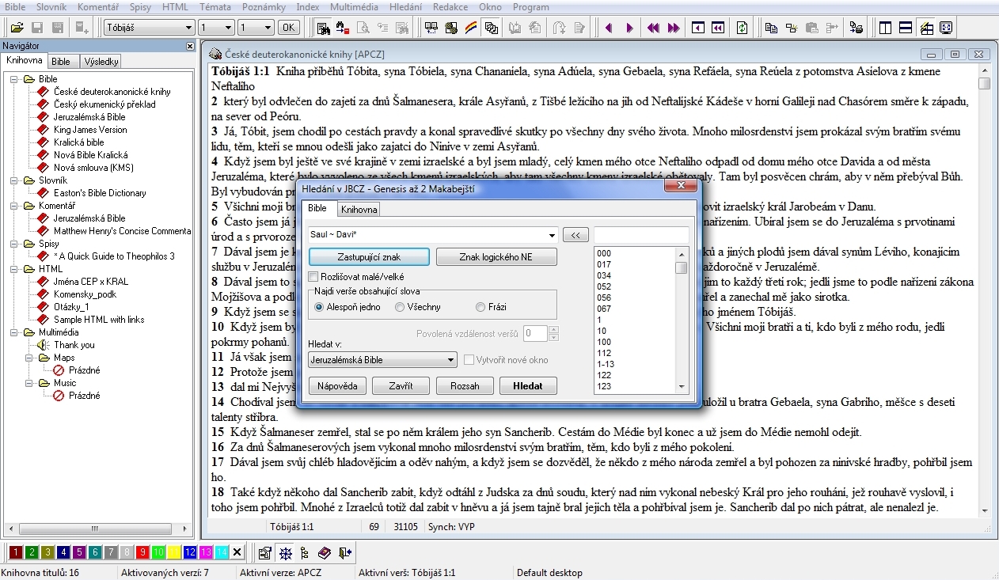Click the overlapping windows toolbar icon
The height and width of the screenshot is (580, 999).
coord(491,28)
